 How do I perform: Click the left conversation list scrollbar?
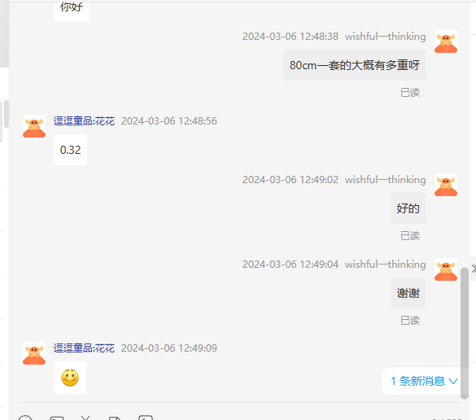pyautogui.click(x=6, y=114)
